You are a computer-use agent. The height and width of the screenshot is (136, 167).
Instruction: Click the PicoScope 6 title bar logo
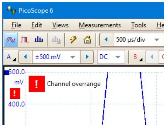11,10
